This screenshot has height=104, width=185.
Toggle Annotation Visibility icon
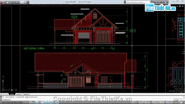coord(160,102)
